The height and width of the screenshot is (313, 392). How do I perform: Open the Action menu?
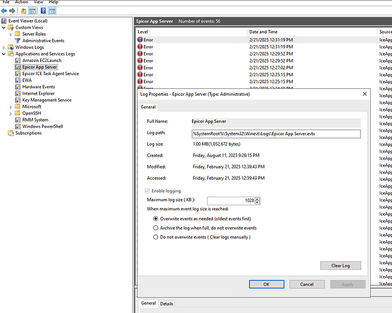click(x=21, y=2)
